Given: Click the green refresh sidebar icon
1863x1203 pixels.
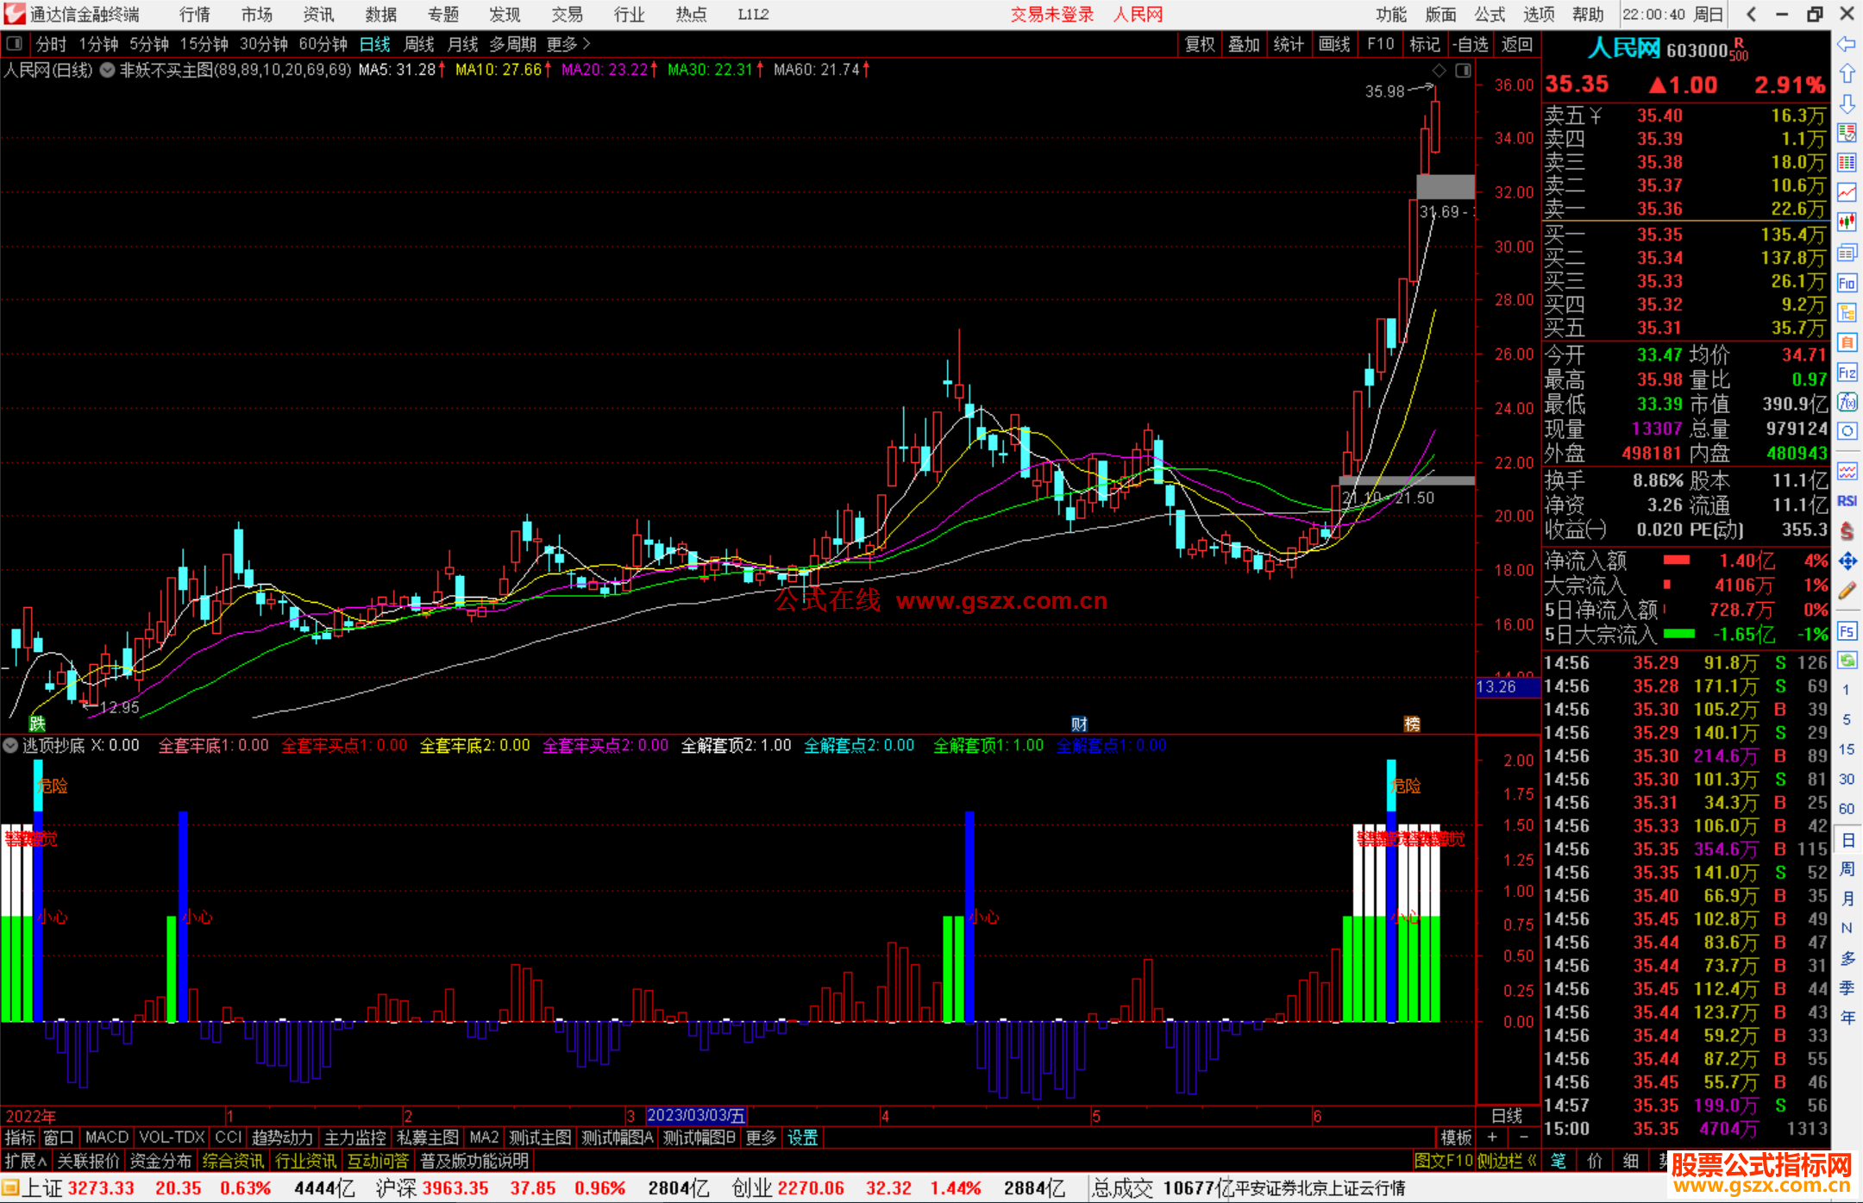Looking at the screenshot, I should pyautogui.click(x=1847, y=661).
